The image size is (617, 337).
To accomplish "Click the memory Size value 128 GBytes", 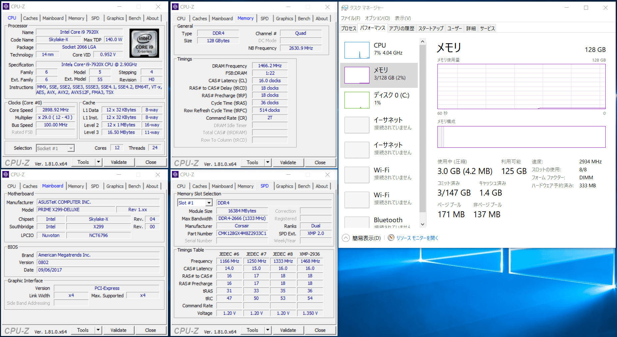I will [x=218, y=41].
